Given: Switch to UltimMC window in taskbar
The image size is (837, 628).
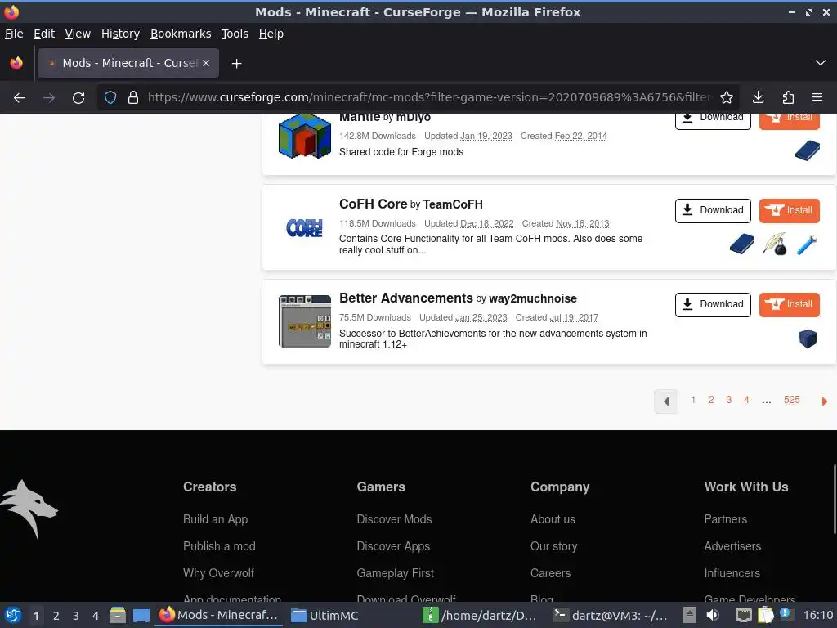Looking at the screenshot, I should tap(325, 615).
